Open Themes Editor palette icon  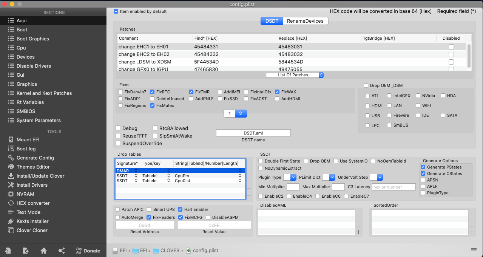click(x=10, y=167)
